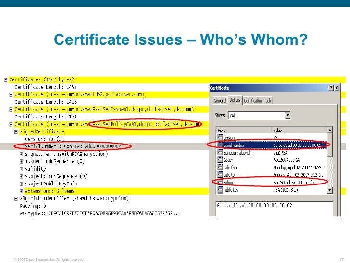Expand issuer: rdnSequence node
This screenshot has height=263, width=350.
pyautogui.click(x=21, y=161)
